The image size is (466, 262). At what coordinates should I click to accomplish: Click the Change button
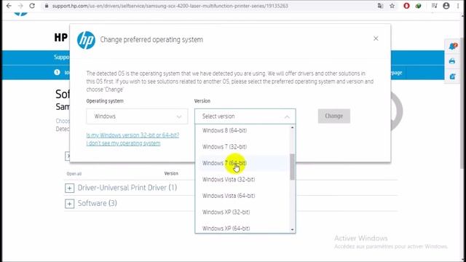point(334,116)
